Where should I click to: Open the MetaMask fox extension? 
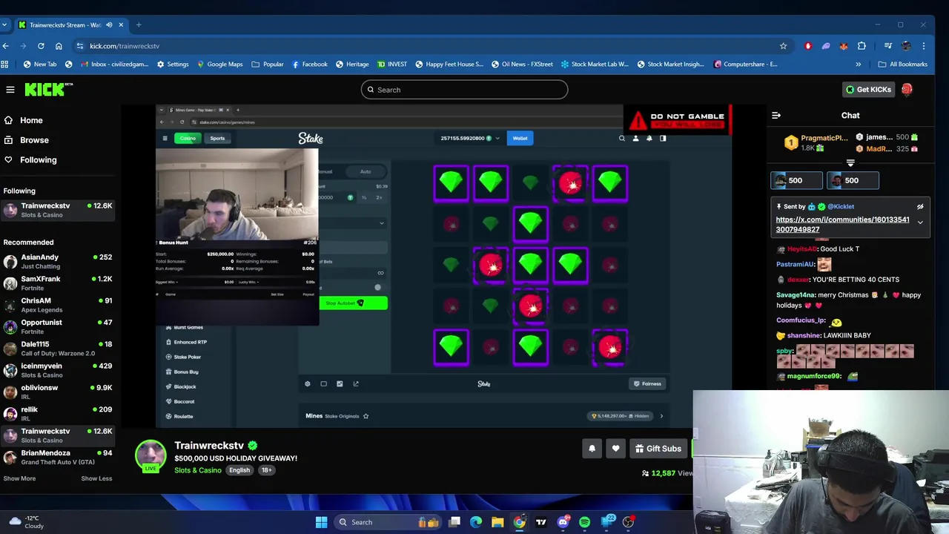[x=844, y=46]
